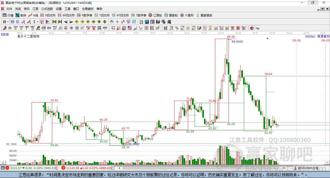Screen dimensions: 330x178
Task: Open the 帮助 menu
Action: pos(99,9)
